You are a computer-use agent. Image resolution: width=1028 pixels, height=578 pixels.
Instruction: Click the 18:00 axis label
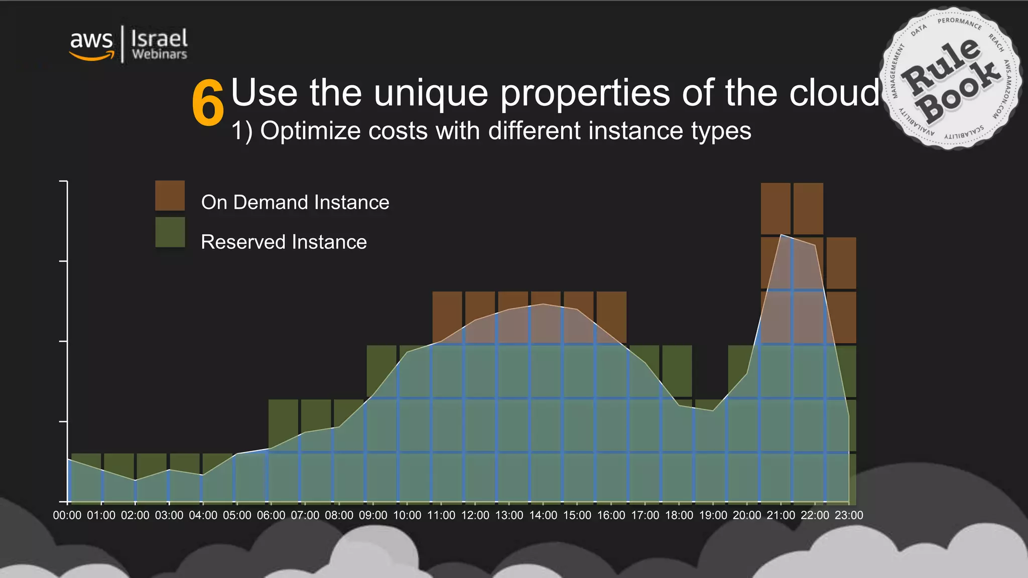point(679,515)
